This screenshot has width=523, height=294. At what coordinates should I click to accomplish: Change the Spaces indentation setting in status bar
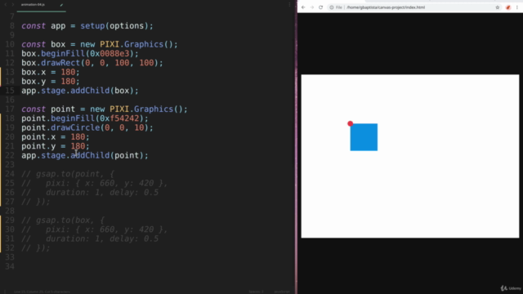[256, 292]
